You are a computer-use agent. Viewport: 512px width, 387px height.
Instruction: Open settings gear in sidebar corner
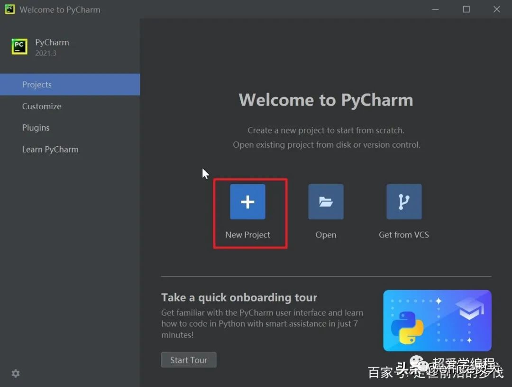point(15,373)
